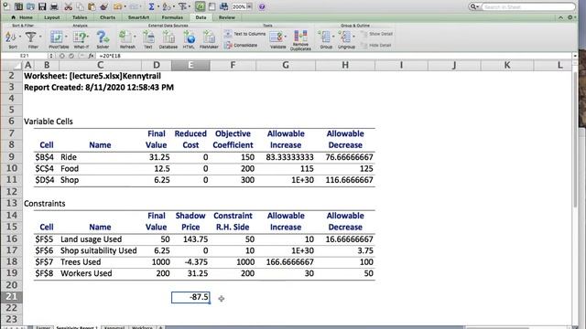
Task: Click the Paste clipboard icon
Action: coord(92,6)
